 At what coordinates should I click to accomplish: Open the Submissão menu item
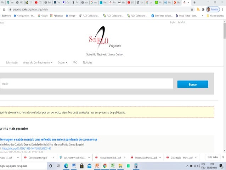point(12,62)
